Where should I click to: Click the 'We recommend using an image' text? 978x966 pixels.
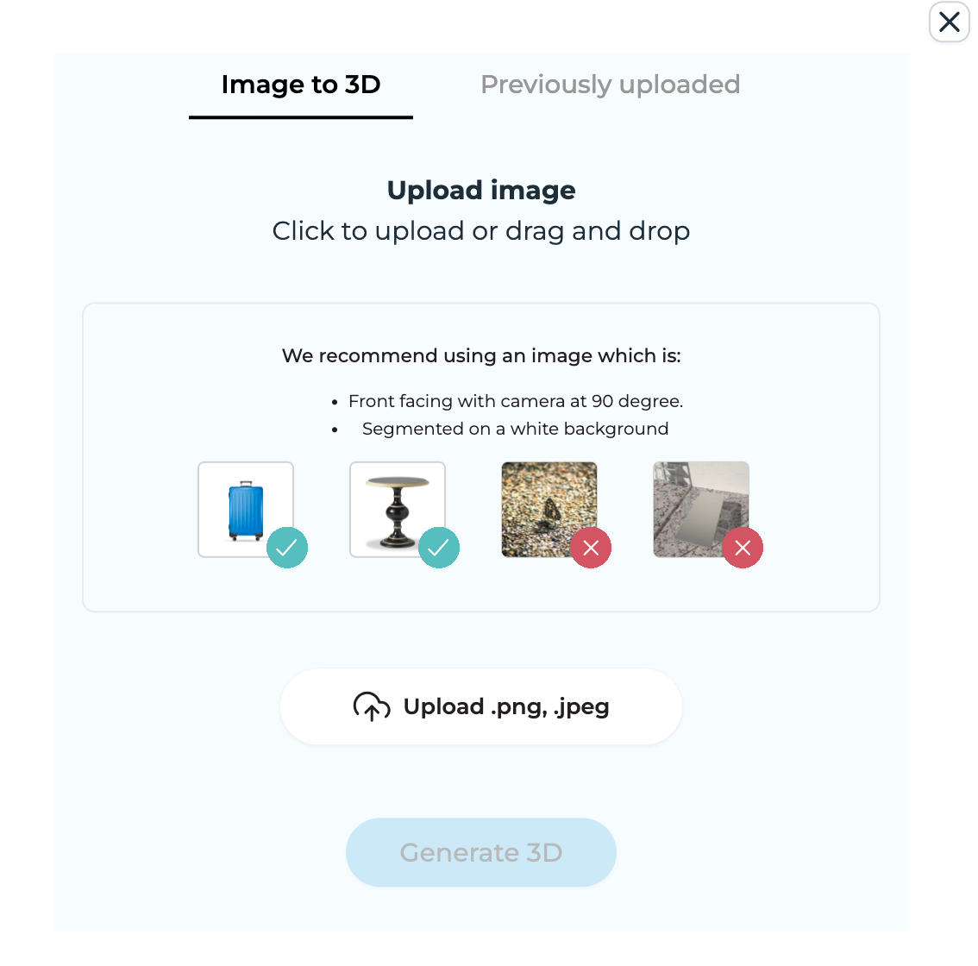coord(481,355)
